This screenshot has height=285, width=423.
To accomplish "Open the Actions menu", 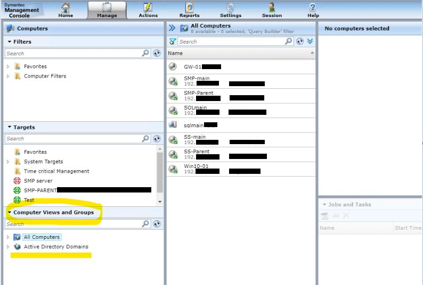I will coord(148,10).
